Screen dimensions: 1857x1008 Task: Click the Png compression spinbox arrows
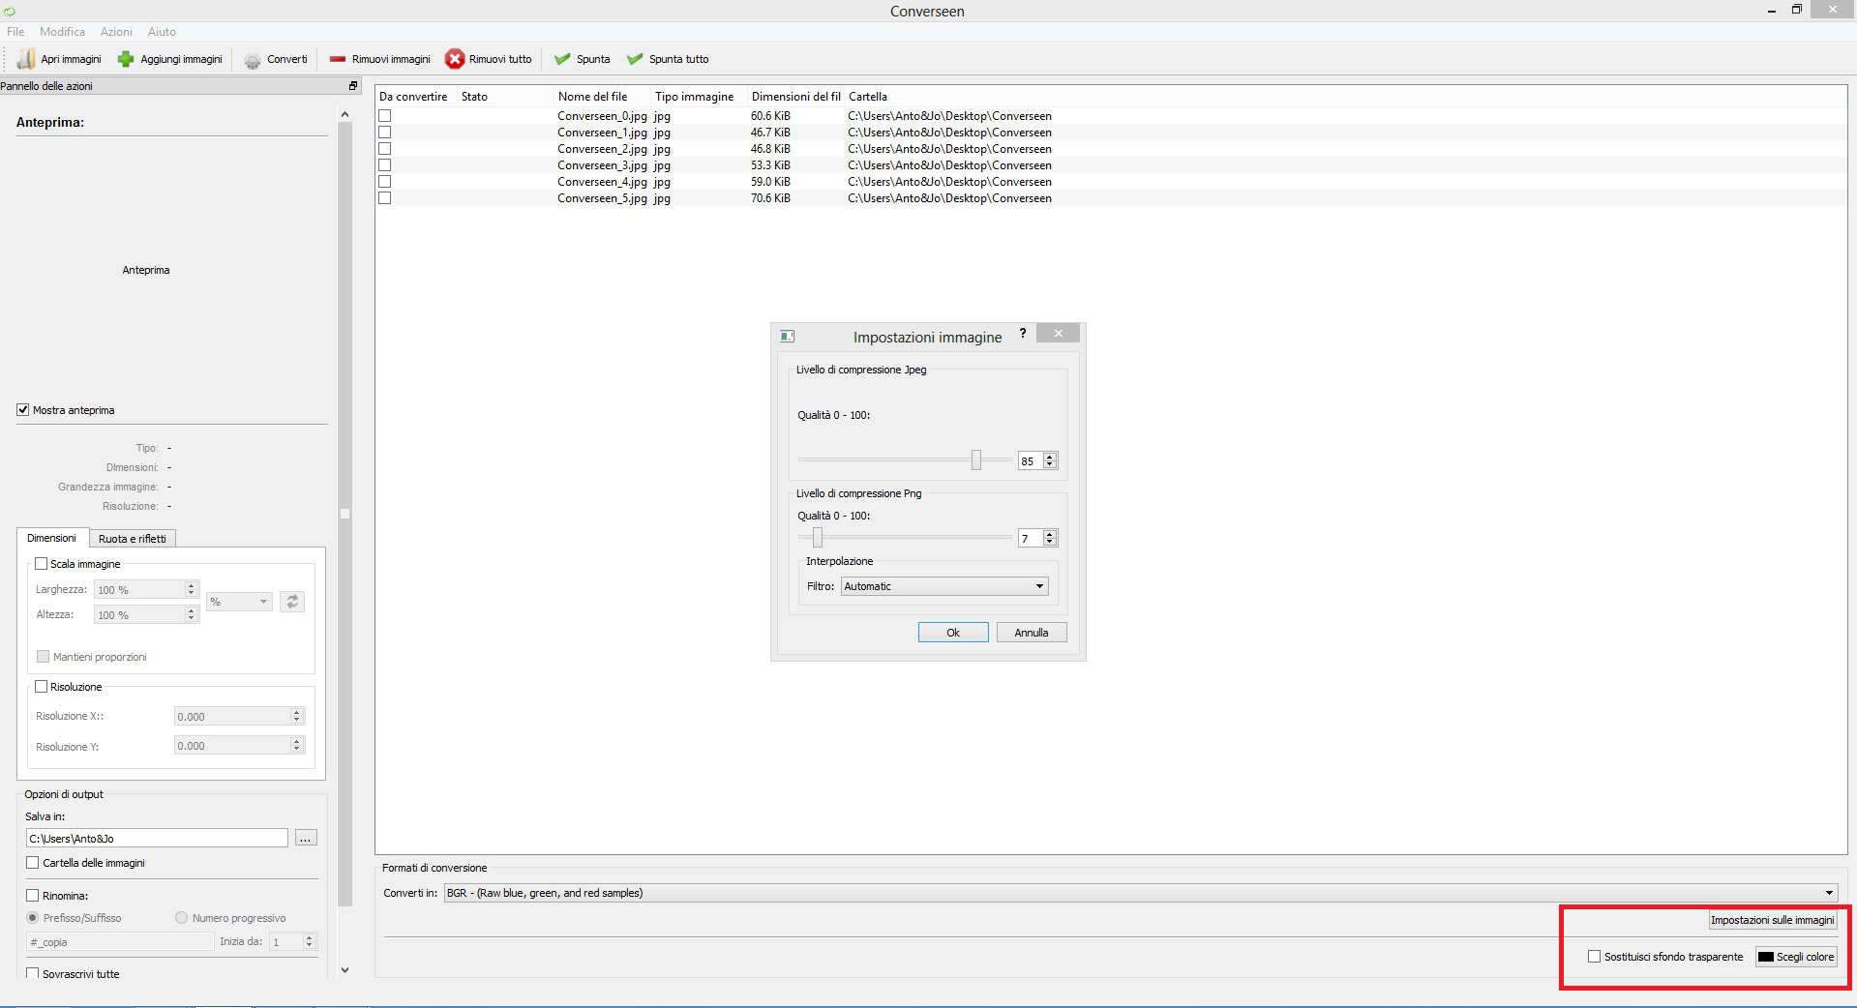point(1050,538)
